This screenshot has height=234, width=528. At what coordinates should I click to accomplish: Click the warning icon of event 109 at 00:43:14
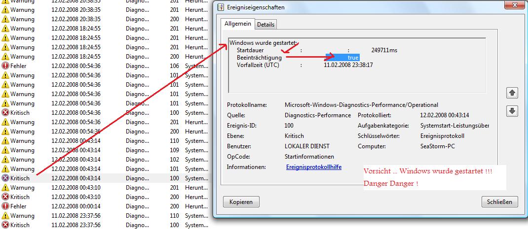click(5, 150)
